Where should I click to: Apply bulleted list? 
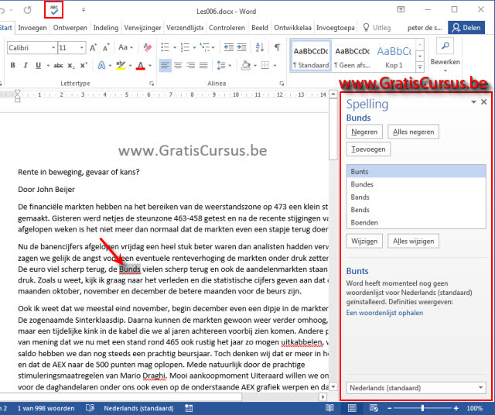click(x=165, y=48)
